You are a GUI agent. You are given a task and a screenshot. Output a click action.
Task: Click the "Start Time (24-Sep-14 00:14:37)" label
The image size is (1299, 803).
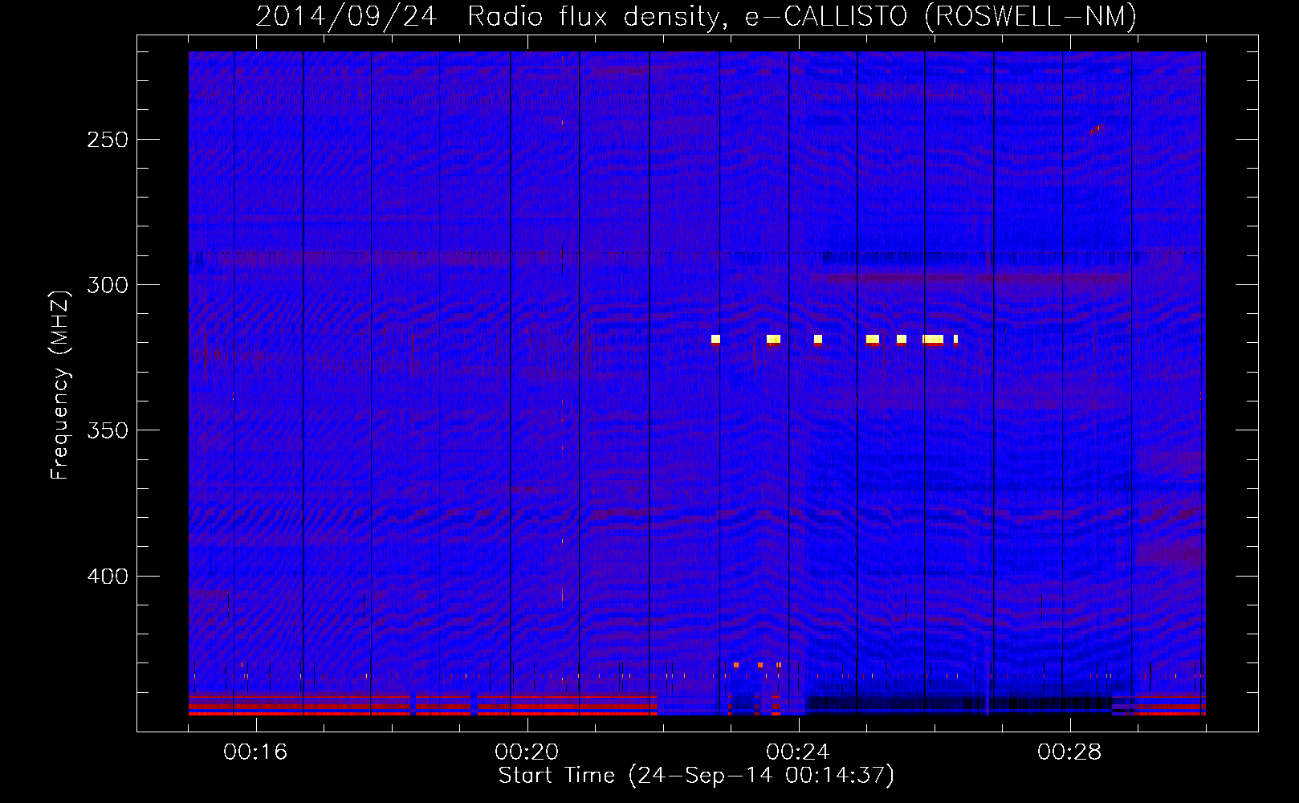(x=696, y=776)
